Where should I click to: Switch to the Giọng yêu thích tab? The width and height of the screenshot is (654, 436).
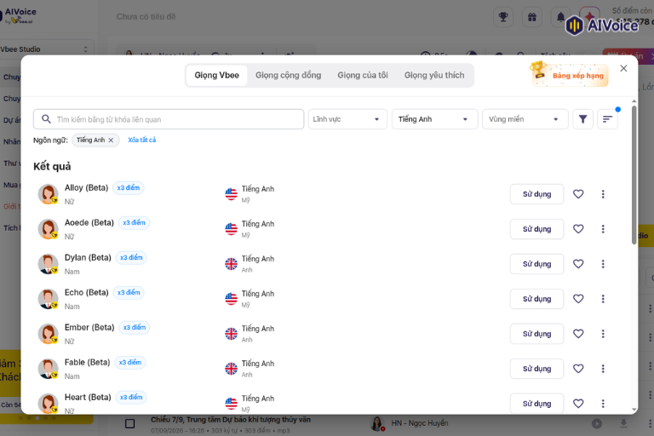[x=434, y=76]
